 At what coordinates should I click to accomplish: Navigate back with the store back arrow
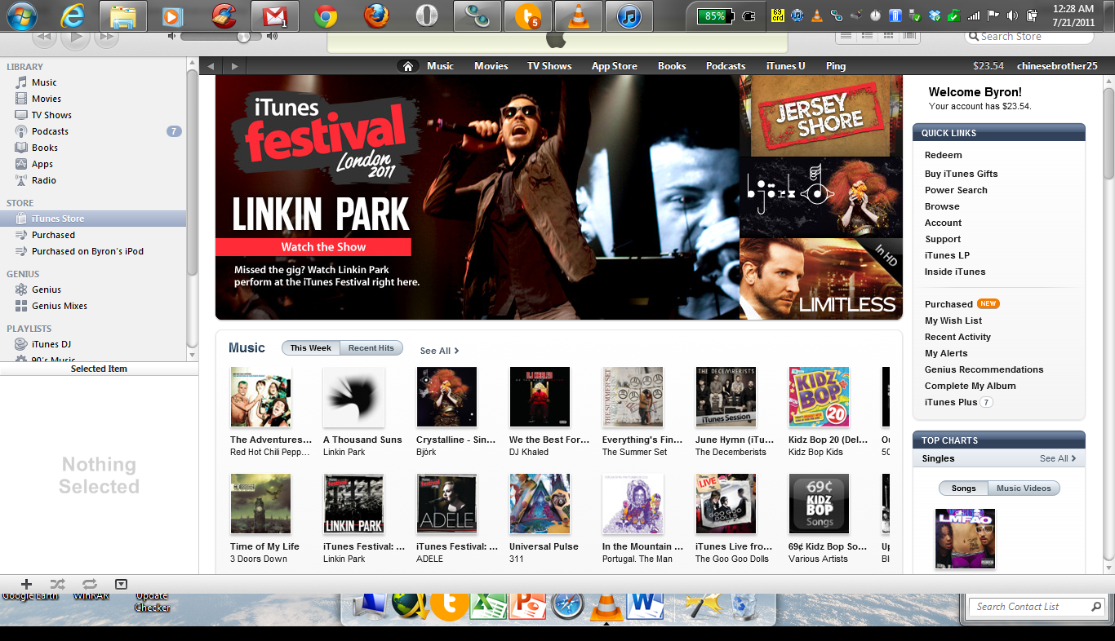pyautogui.click(x=211, y=66)
